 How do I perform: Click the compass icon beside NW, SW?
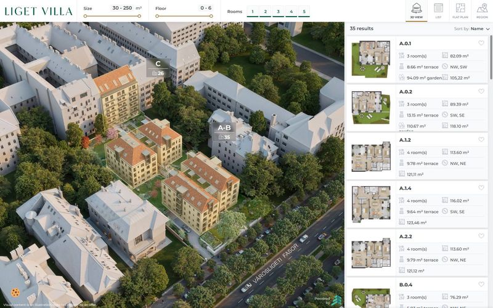point(445,67)
